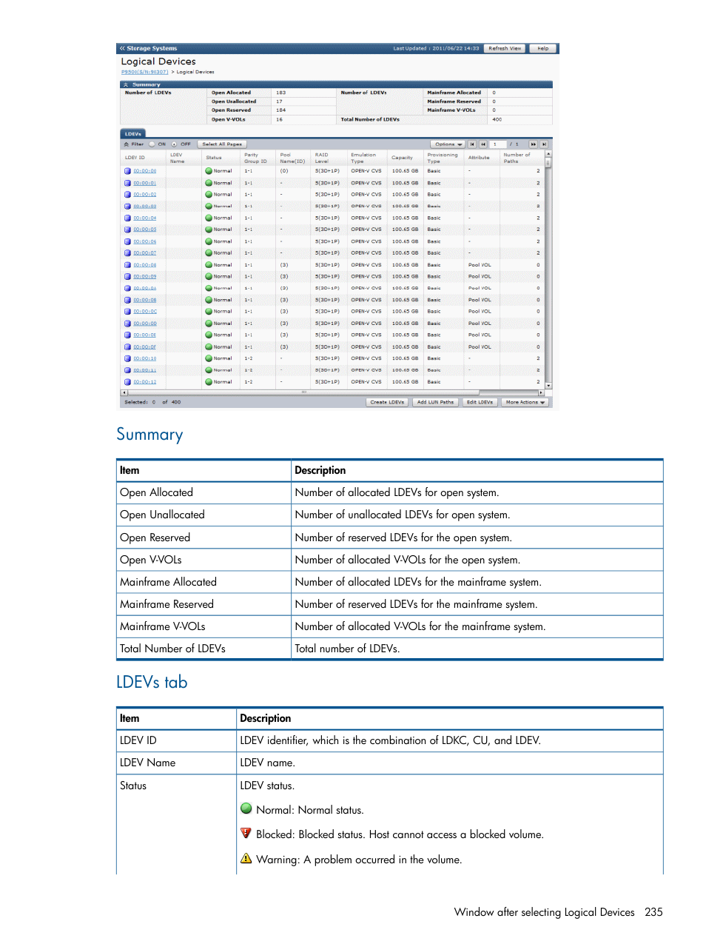The width and height of the screenshot is (706, 941).
Task: Click Select All Pages button
Action: [222, 144]
